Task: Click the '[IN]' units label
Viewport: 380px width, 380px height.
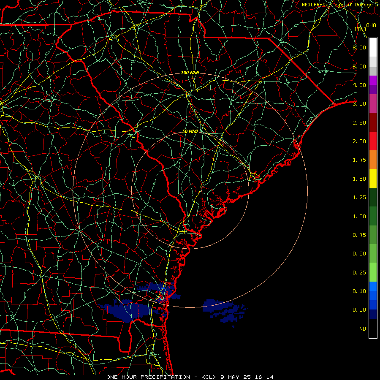Action: pyautogui.click(x=361, y=29)
